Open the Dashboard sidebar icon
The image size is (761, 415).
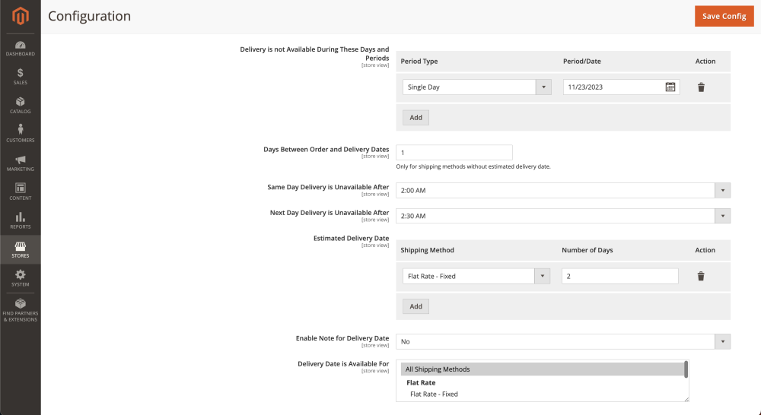point(21,45)
